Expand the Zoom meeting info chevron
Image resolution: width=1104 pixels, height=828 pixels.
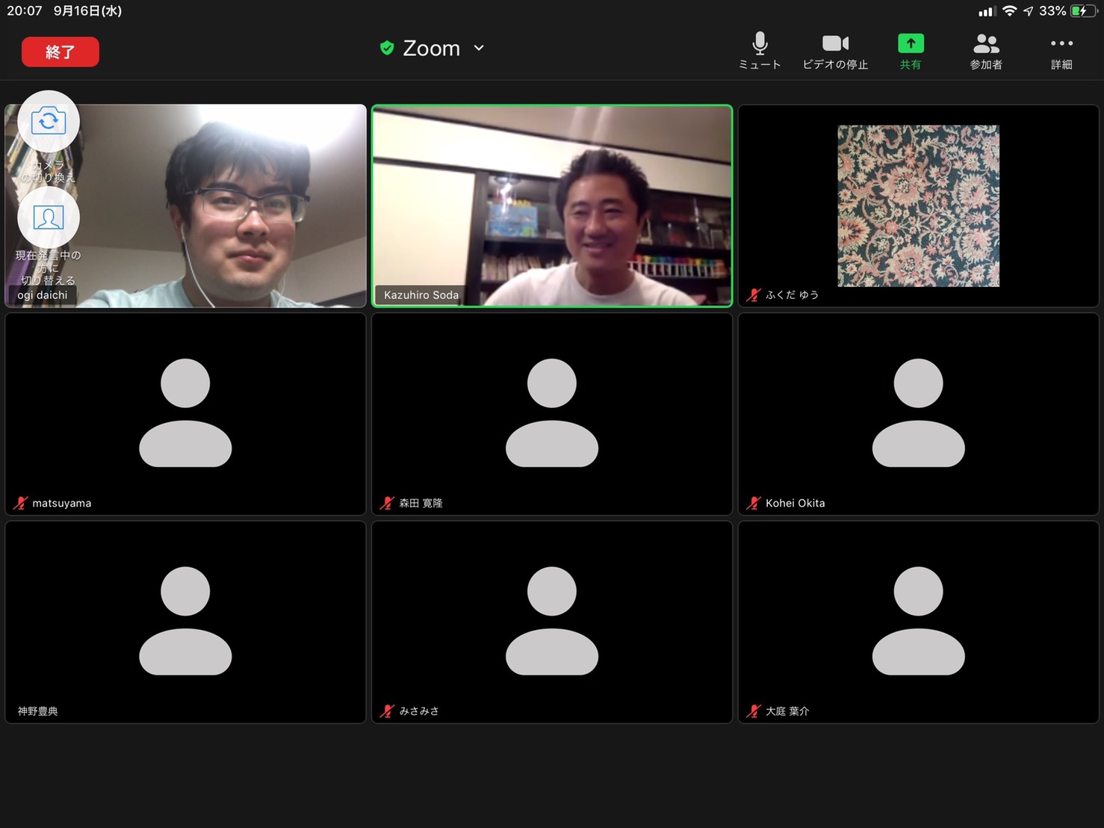click(x=479, y=48)
